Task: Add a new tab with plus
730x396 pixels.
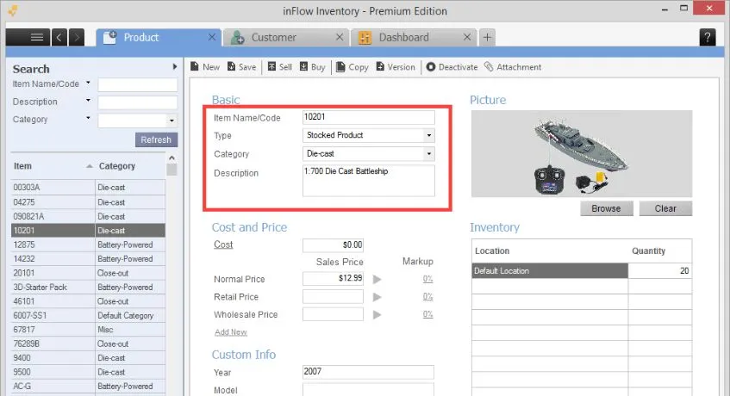Action: click(x=488, y=38)
